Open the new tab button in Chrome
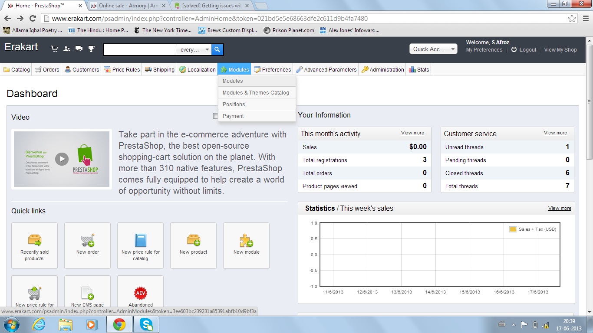This screenshot has height=333, width=593. click(x=261, y=6)
